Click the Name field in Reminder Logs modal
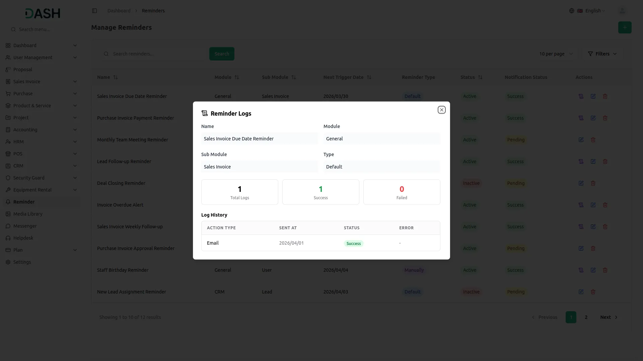643x361 pixels. (x=259, y=138)
